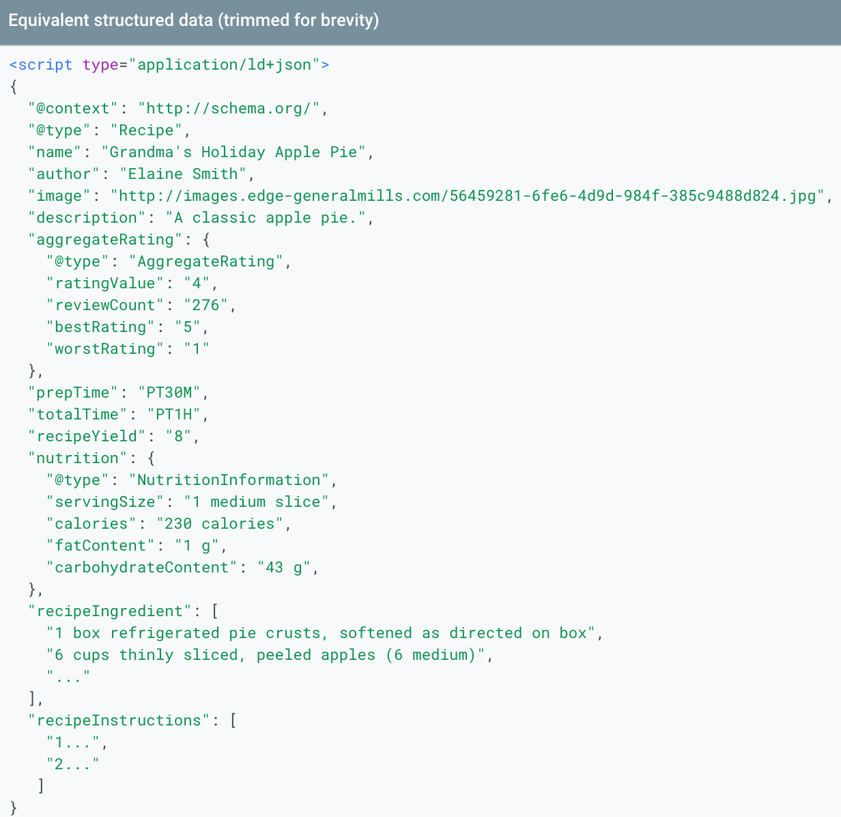Click the "worstRating": "1" line
The image size is (841, 817).
click(128, 349)
